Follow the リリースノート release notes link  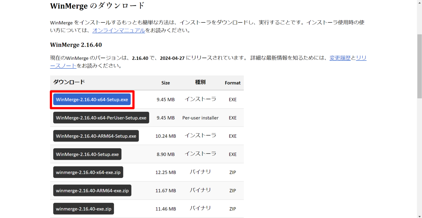(63, 66)
